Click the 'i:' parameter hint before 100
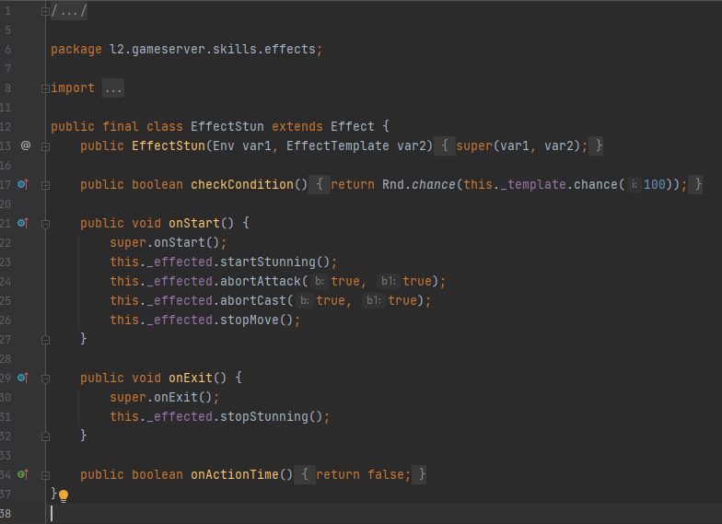Screen dimensions: 722x524 (634, 184)
